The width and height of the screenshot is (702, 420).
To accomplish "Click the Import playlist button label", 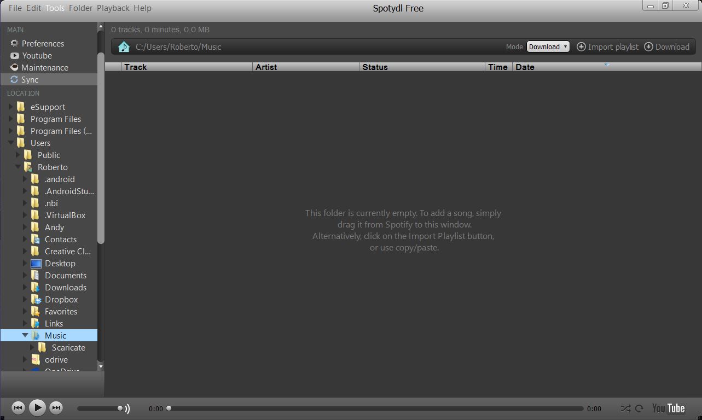I will pyautogui.click(x=613, y=47).
